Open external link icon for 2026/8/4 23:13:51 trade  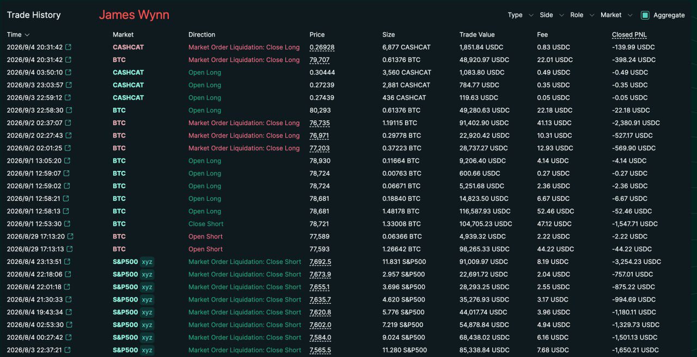click(x=67, y=262)
